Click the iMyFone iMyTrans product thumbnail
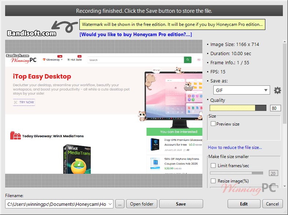Screen dimensions: 288x215 155,164
